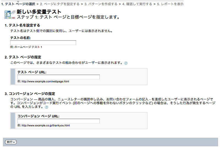Click into the テスト ページ URL field
This screenshot has width=220, height=148.
[59, 77]
